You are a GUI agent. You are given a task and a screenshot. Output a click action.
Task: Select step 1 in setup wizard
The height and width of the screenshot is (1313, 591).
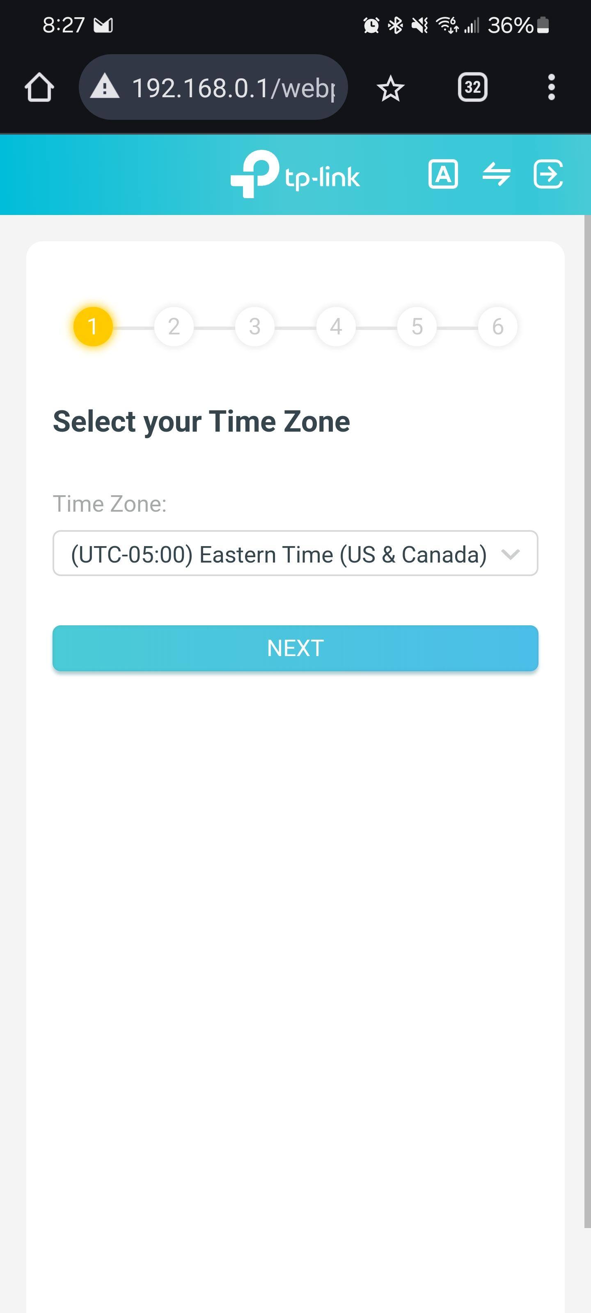pos(93,326)
